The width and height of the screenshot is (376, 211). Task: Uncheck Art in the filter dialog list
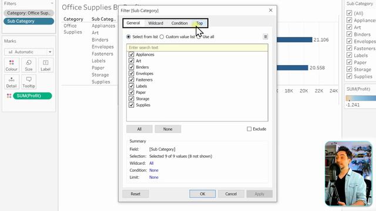click(131, 61)
